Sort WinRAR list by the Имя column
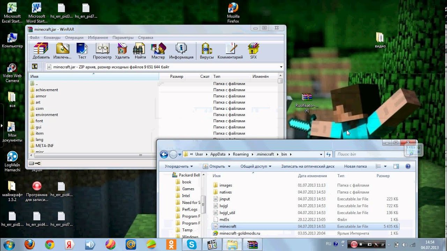The width and height of the screenshot is (447, 251). coord(94,76)
